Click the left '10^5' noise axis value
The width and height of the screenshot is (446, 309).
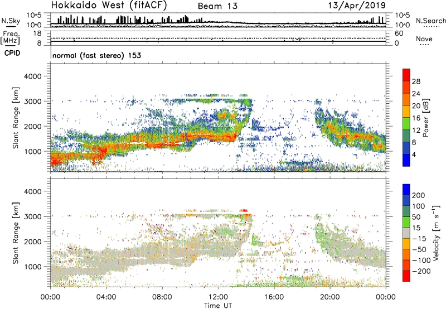pyautogui.click(x=34, y=16)
